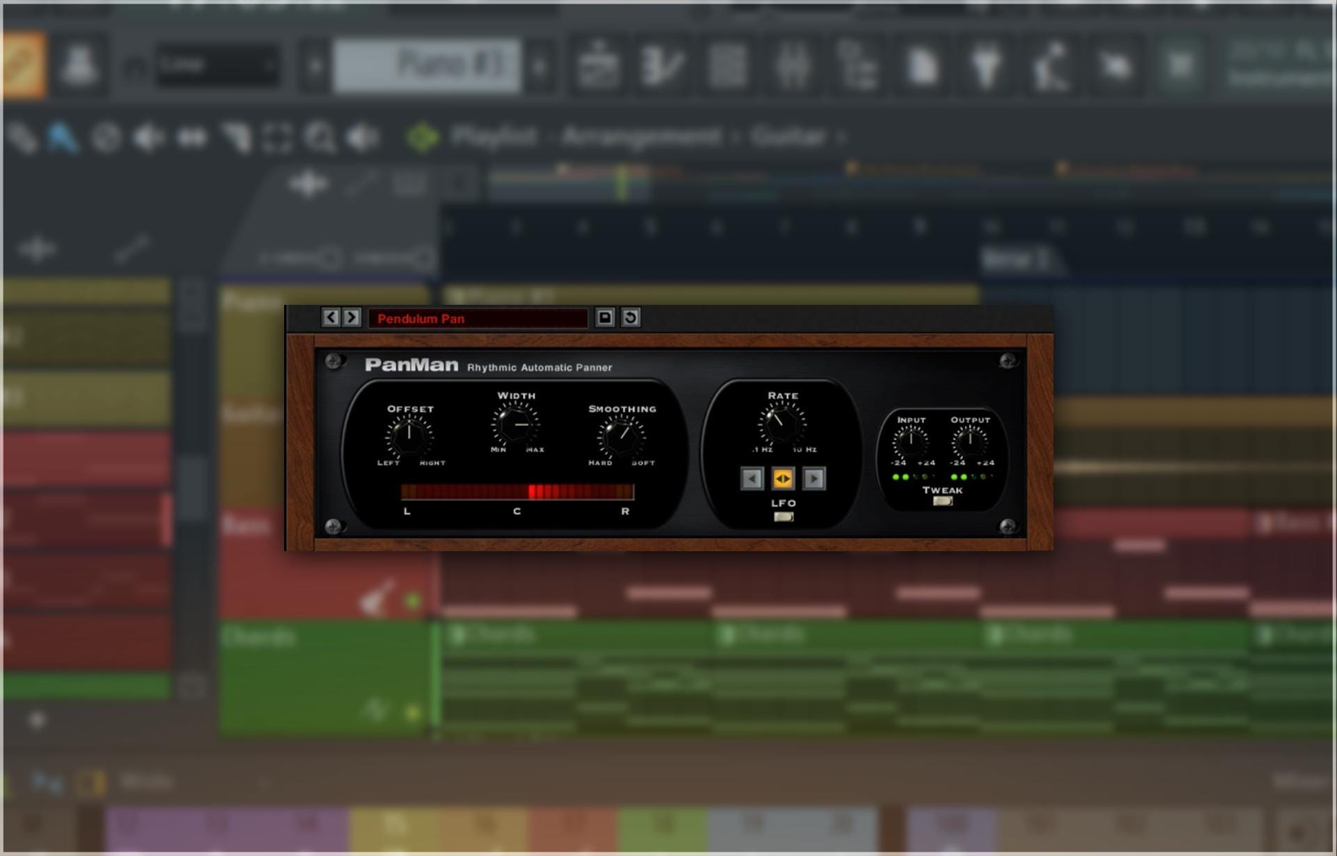Viewport: 1337px width, 856px height.
Task: Click the Rate knob
Action: point(783,424)
